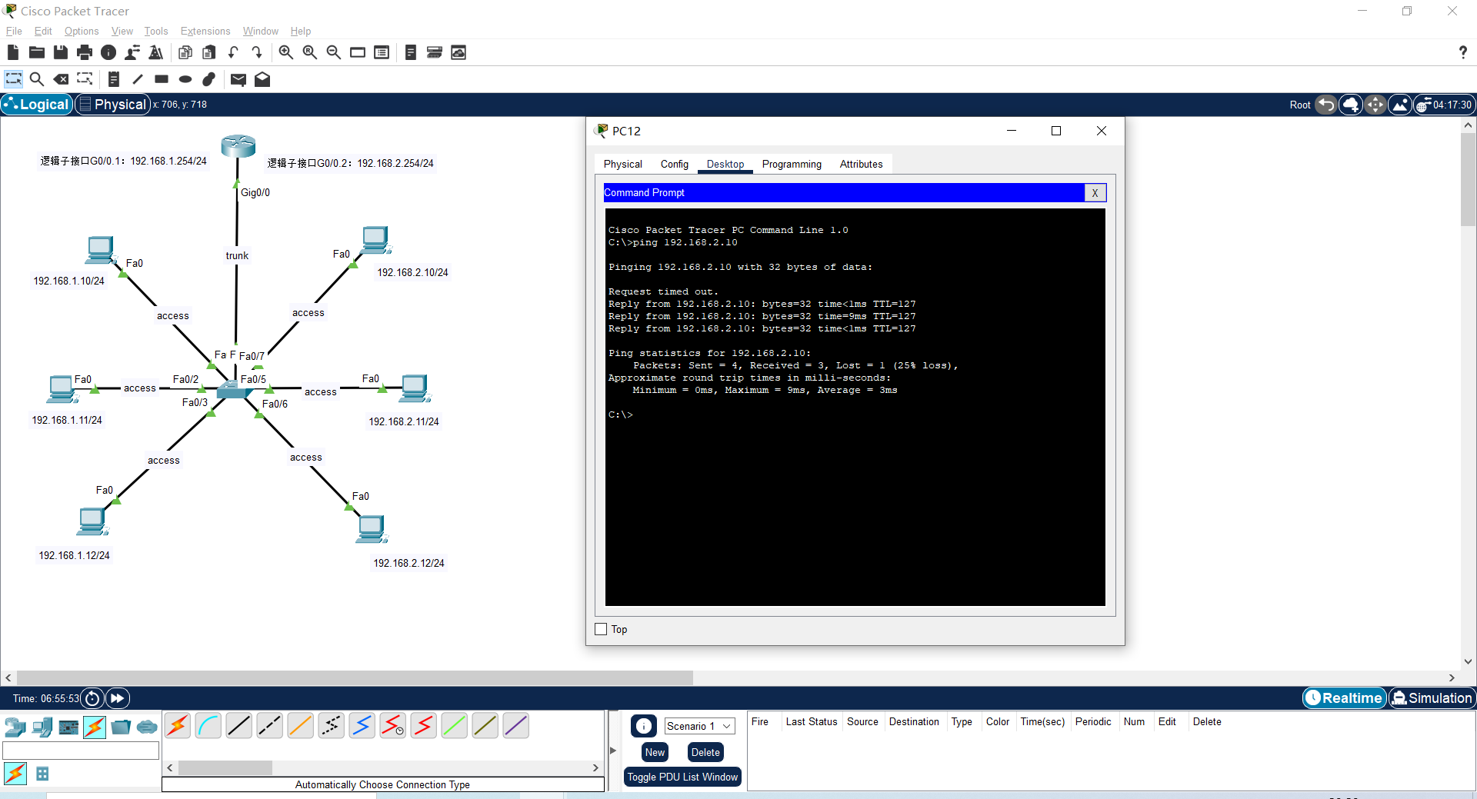This screenshot has height=799, width=1477.
Task: Choose the Console cable icon
Action: click(208, 725)
